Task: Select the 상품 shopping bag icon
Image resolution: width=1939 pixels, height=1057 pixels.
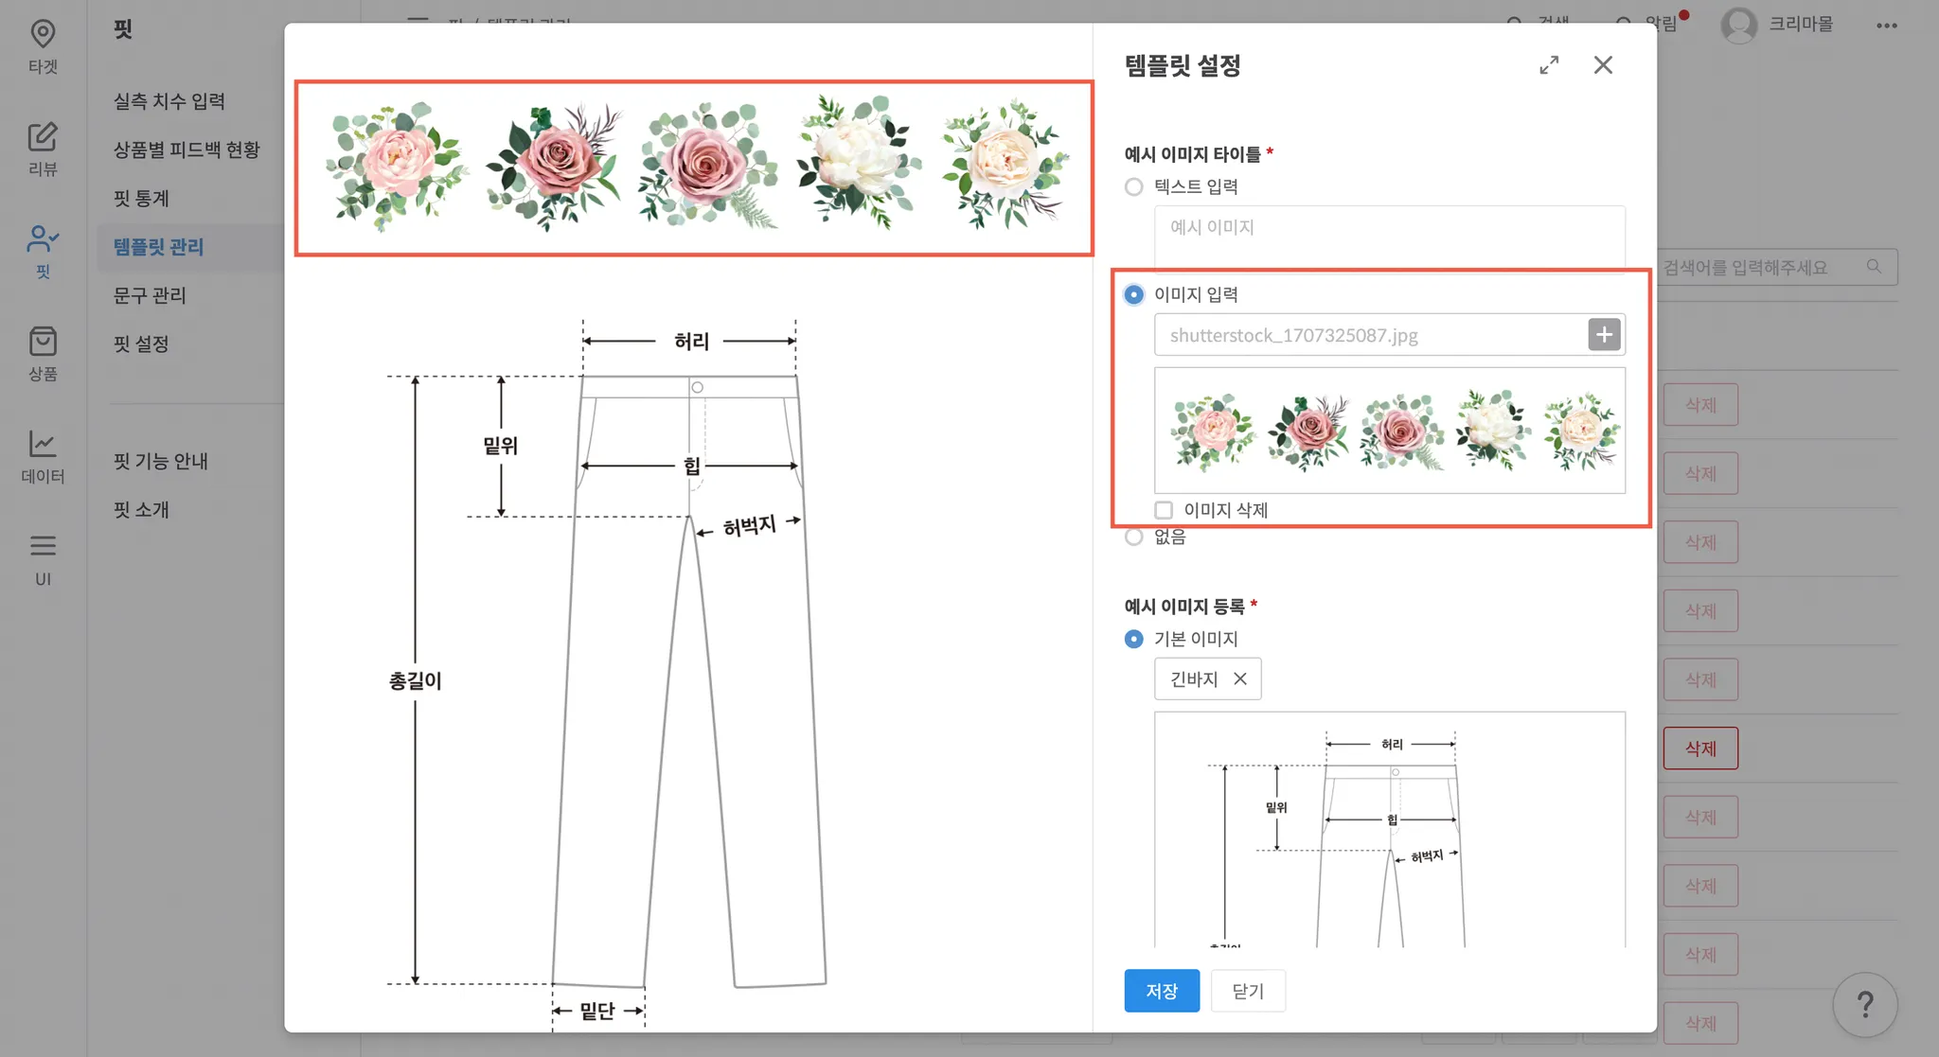Action: pos(43,343)
